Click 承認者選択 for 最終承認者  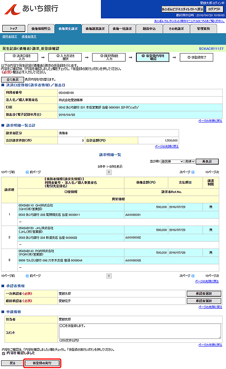(204, 301)
